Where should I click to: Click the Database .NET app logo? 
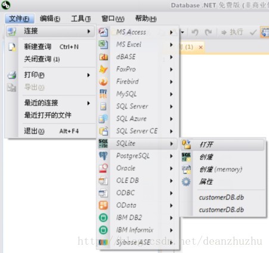pyautogui.click(x=6, y=5)
